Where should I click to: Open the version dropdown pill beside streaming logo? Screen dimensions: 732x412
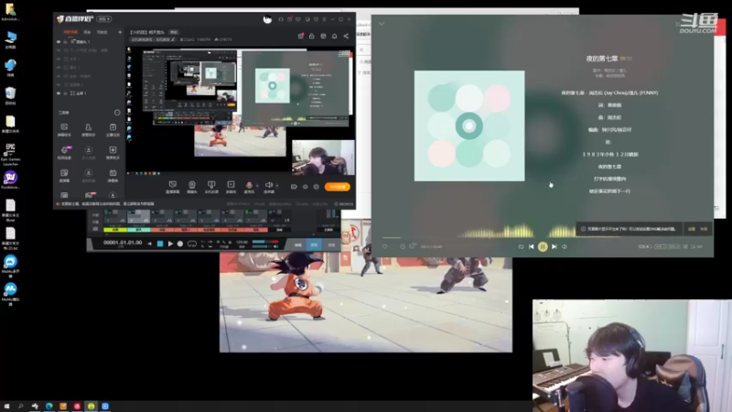click(103, 19)
